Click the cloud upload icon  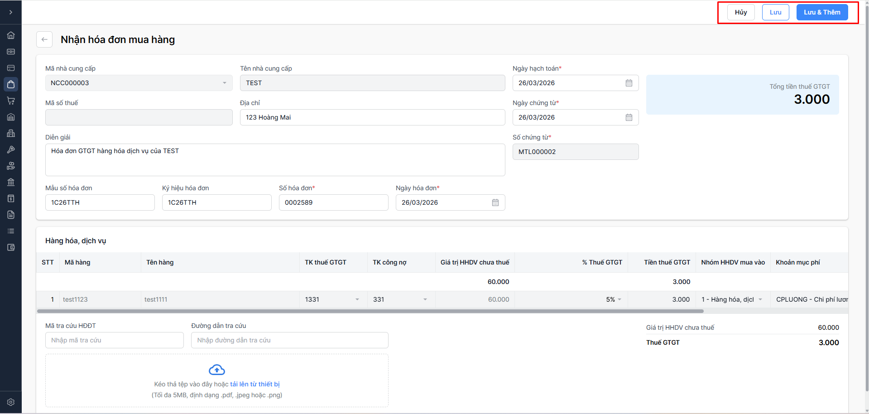(x=217, y=370)
